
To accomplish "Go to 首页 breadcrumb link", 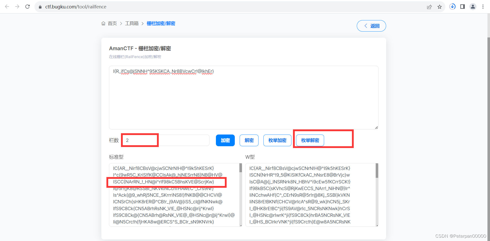I will pos(112,23).
